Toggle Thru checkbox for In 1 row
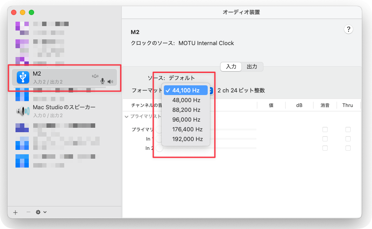 pyautogui.click(x=348, y=139)
